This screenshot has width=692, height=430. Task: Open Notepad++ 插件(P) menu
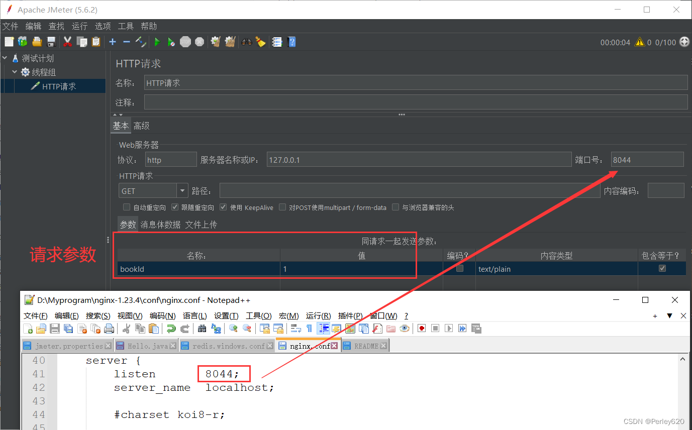[x=350, y=316]
